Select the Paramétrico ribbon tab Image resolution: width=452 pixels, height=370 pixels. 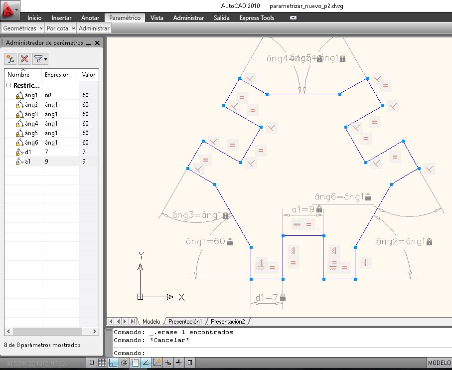click(125, 18)
